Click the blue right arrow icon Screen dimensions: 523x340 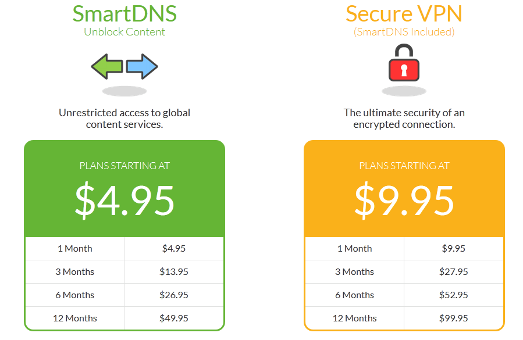[142, 66]
